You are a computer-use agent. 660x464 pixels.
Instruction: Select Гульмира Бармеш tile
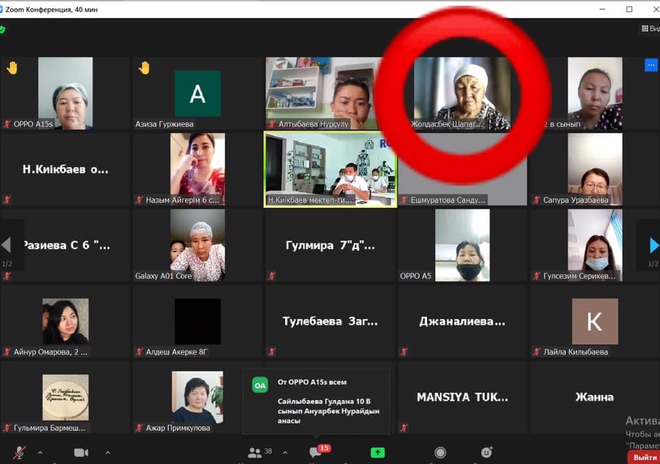(x=65, y=397)
